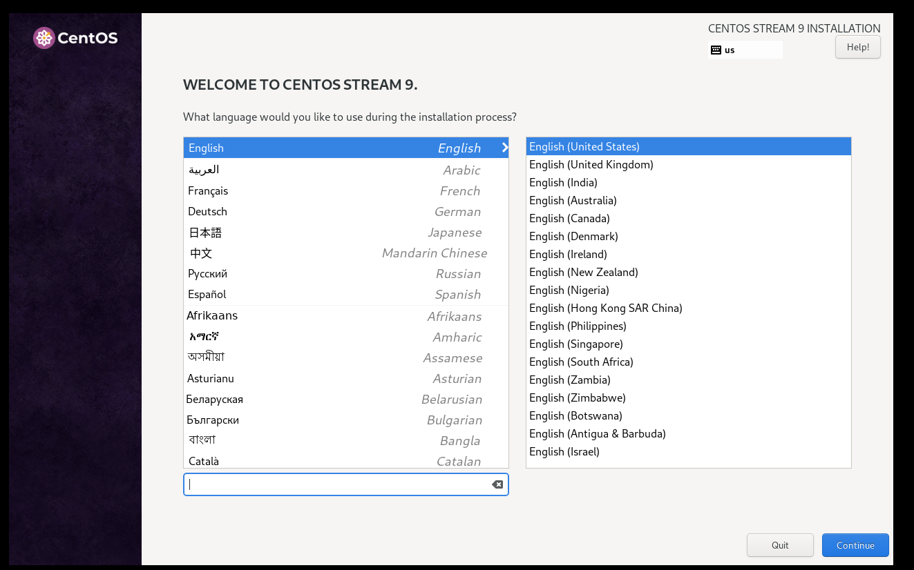The width and height of the screenshot is (914, 570).
Task: Select Afrikaans language row
Action: pos(346,316)
